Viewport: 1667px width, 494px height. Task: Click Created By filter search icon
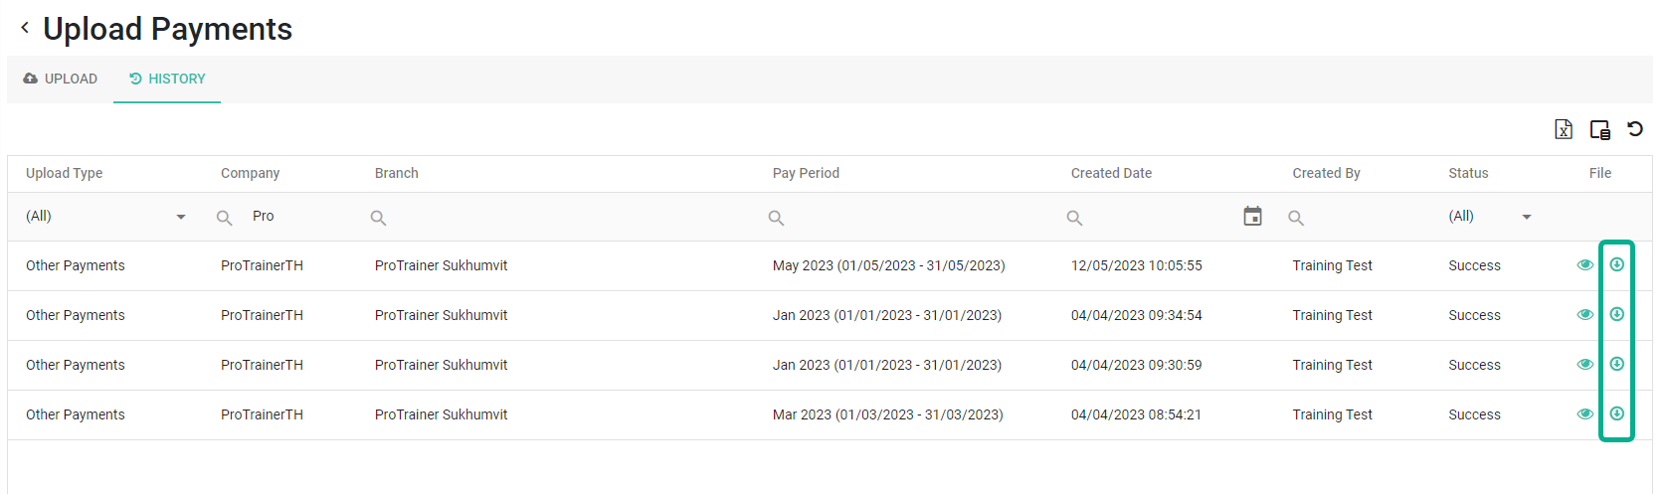pos(1296,218)
